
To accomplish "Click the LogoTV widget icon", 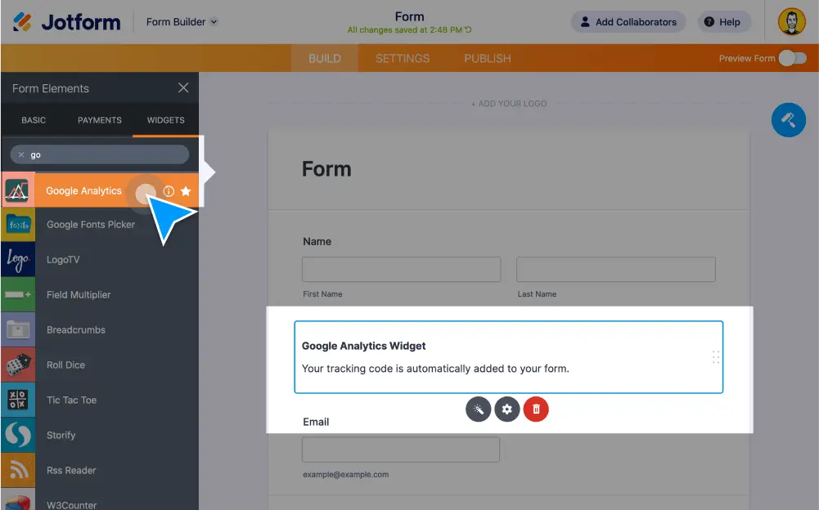I will [x=17, y=259].
